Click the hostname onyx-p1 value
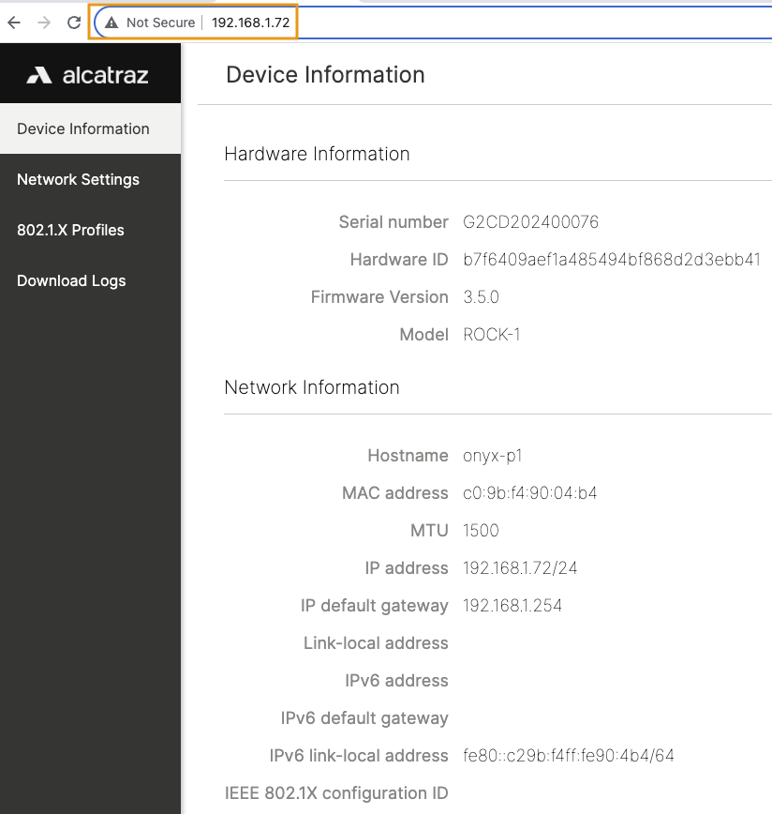 pos(492,455)
